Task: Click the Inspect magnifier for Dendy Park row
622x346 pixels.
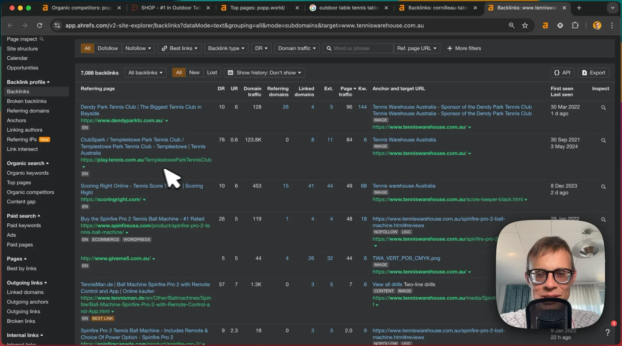Action: (x=603, y=108)
